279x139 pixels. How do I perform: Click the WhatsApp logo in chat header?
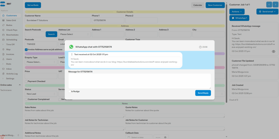tap(71, 47)
